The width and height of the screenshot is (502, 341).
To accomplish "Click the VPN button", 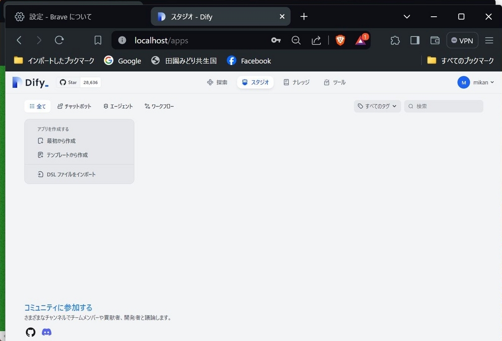I will pos(462,41).
